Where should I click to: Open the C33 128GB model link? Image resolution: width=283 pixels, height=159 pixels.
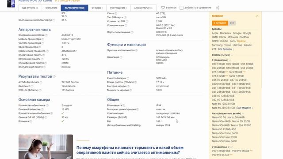pyautogui.click(x=218, y=64)
